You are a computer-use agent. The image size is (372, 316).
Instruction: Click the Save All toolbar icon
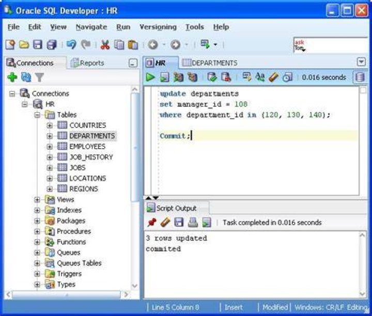(52, 44)
